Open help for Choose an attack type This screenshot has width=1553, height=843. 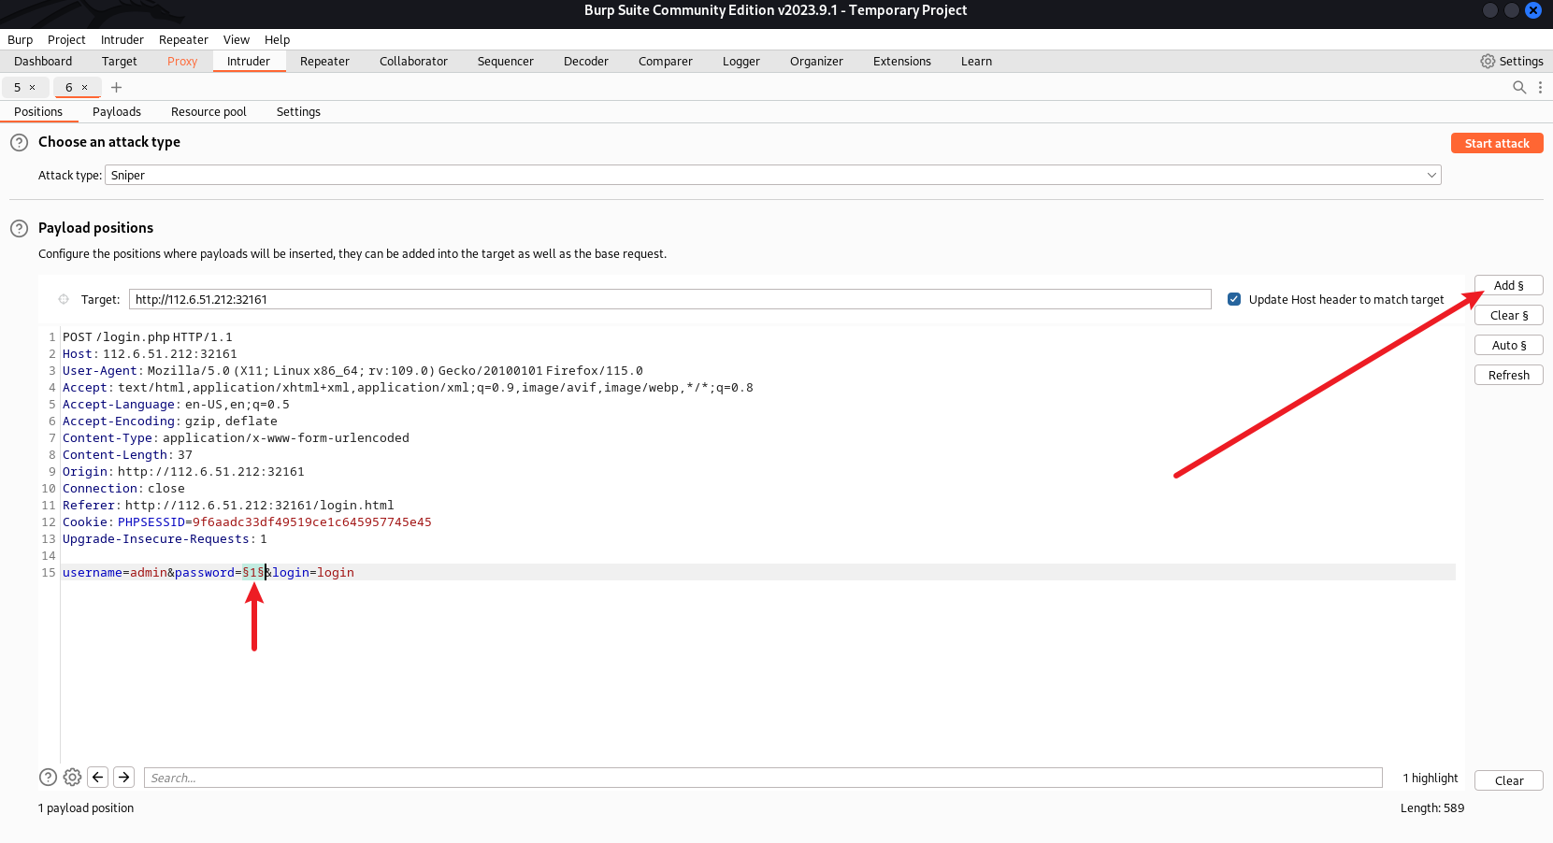(19, 143)
